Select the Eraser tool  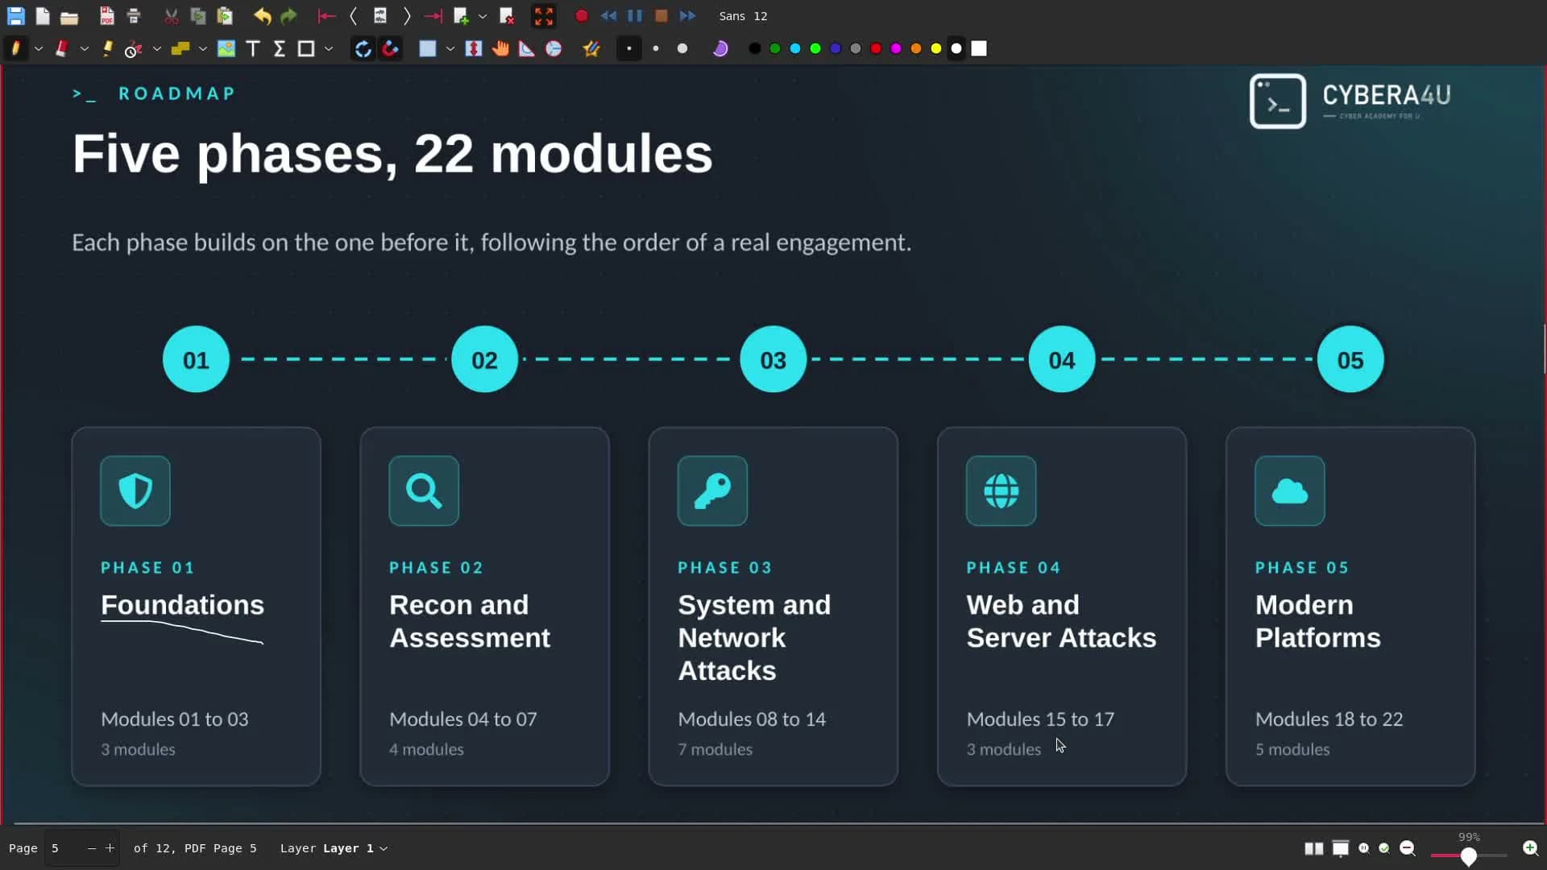click(61, 49)
